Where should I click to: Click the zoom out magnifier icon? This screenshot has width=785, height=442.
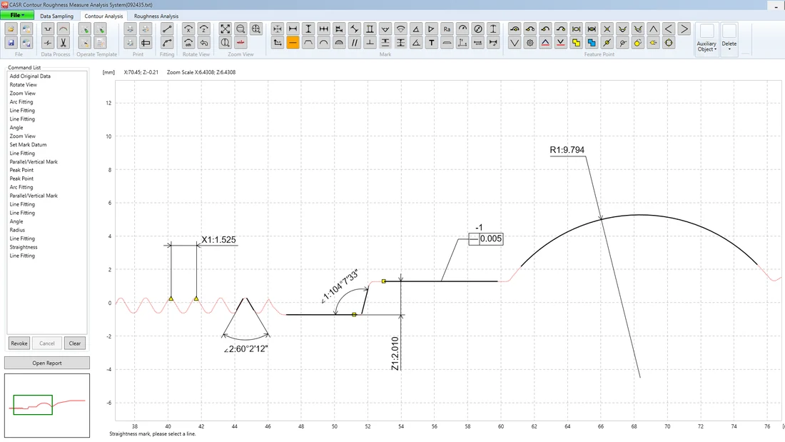[x=240, y=29]
